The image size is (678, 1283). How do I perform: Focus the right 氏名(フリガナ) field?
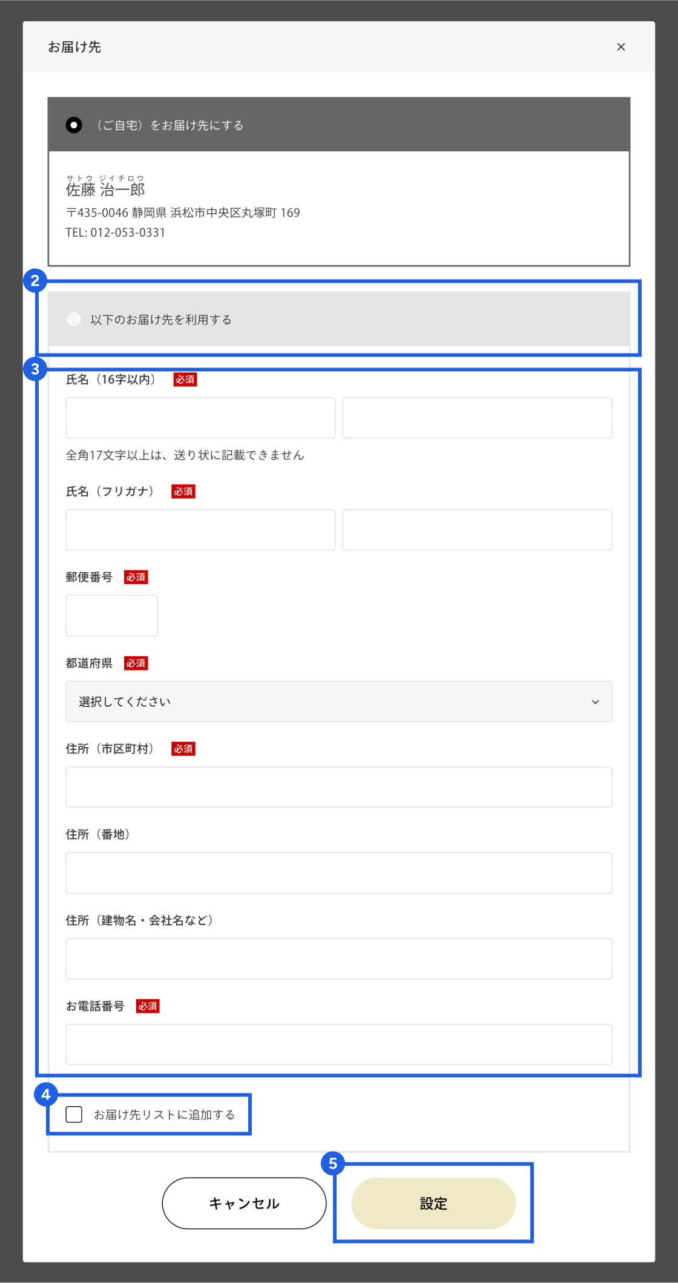point(477,530)
